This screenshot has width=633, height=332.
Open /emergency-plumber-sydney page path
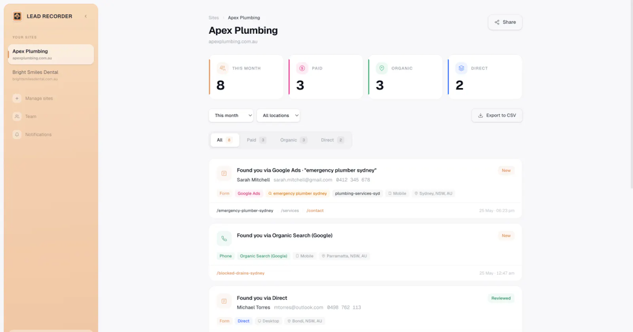(245, 211)
